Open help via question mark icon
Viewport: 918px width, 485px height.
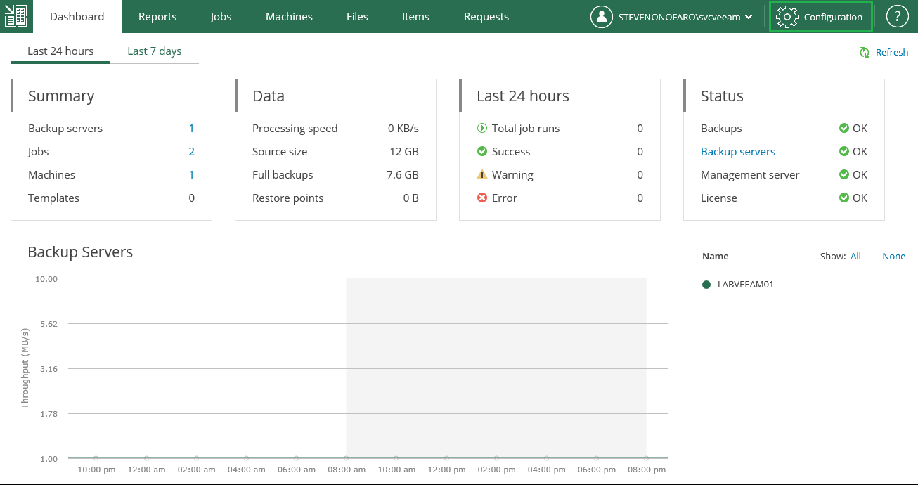click(x=897, y=17)
